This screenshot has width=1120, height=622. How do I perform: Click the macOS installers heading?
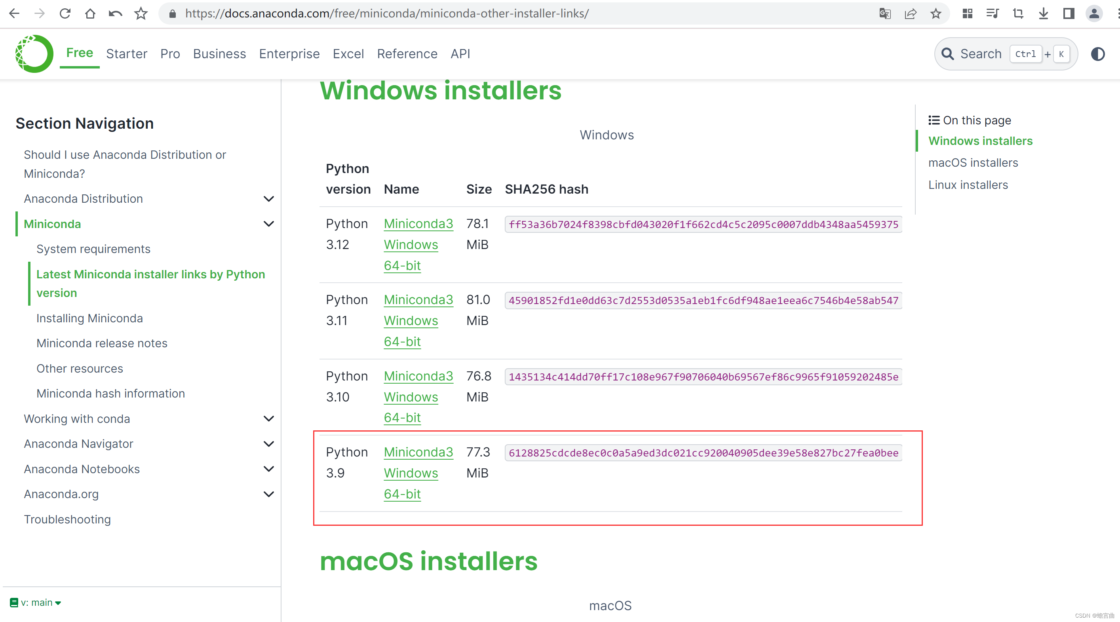pos(429,561)
